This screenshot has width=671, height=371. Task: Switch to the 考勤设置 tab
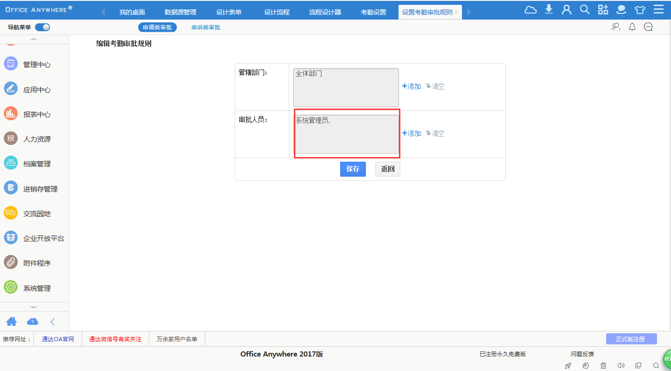coord(373,12)
